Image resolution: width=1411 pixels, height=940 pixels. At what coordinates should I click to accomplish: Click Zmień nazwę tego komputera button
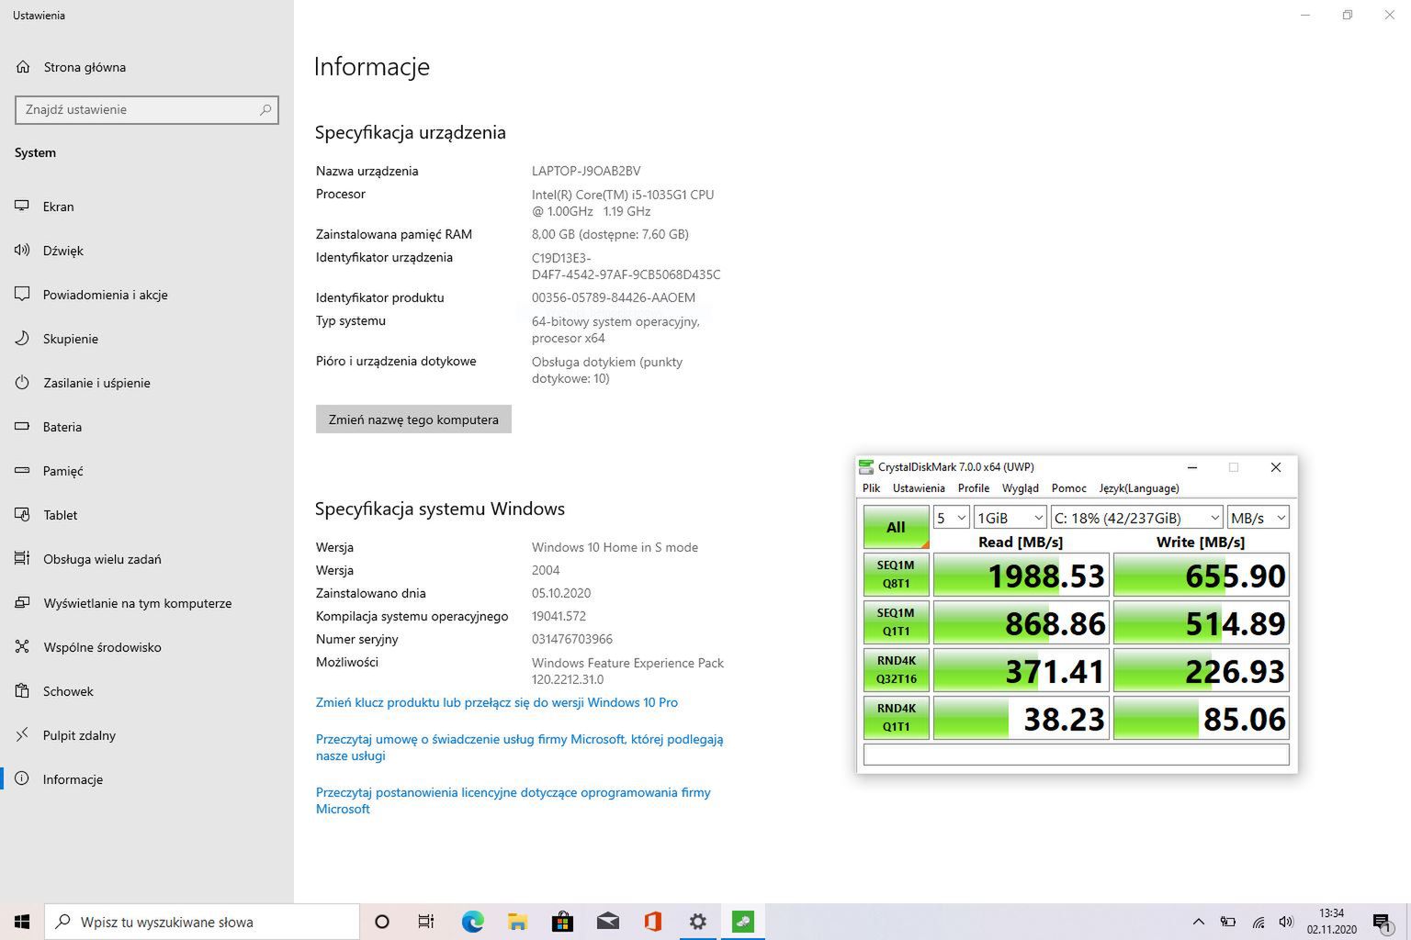413,420
